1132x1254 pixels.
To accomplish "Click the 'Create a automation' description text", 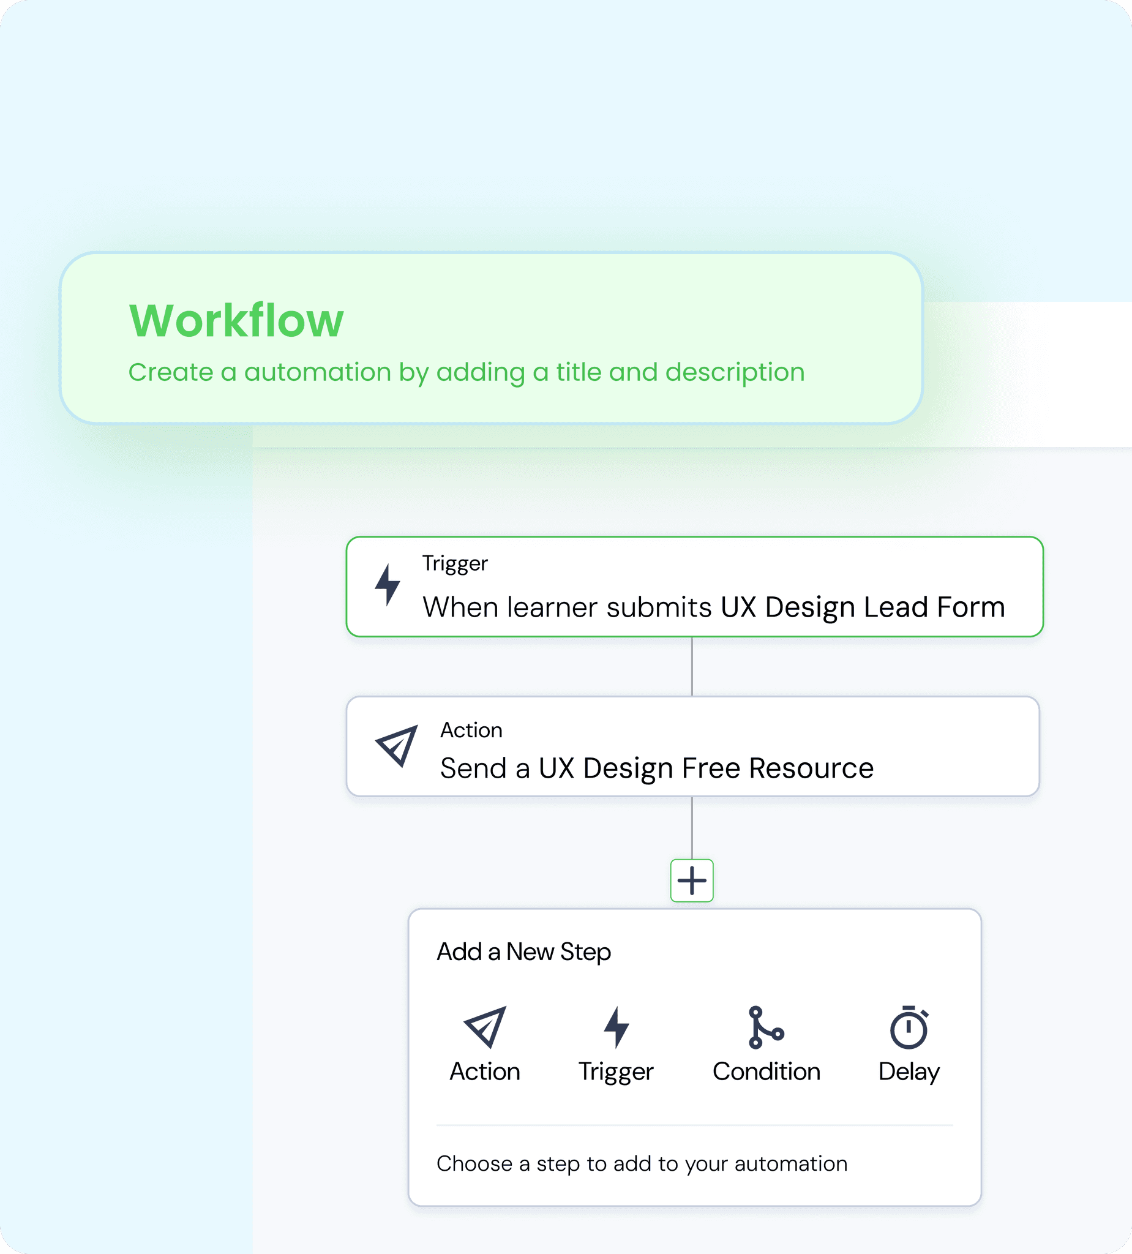I will tap(466, 372).
